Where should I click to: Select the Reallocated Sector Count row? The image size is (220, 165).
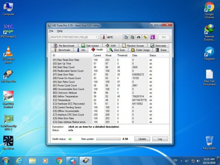point(68,71)
